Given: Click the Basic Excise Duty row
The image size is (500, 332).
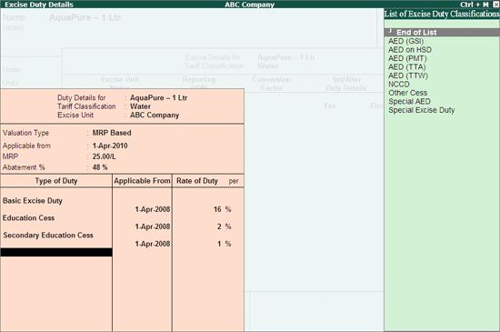Looking at the screenshot, I should 33,201.
